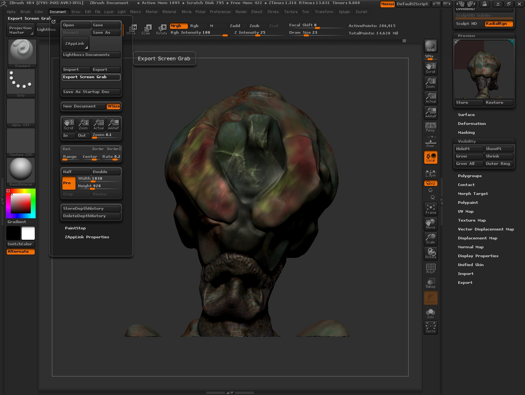Toggle Perspective view

(x=430, y=127)
